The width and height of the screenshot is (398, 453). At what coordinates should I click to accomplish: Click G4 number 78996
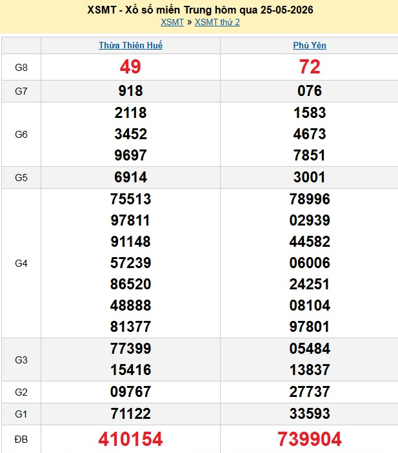[x=310, y=199]
